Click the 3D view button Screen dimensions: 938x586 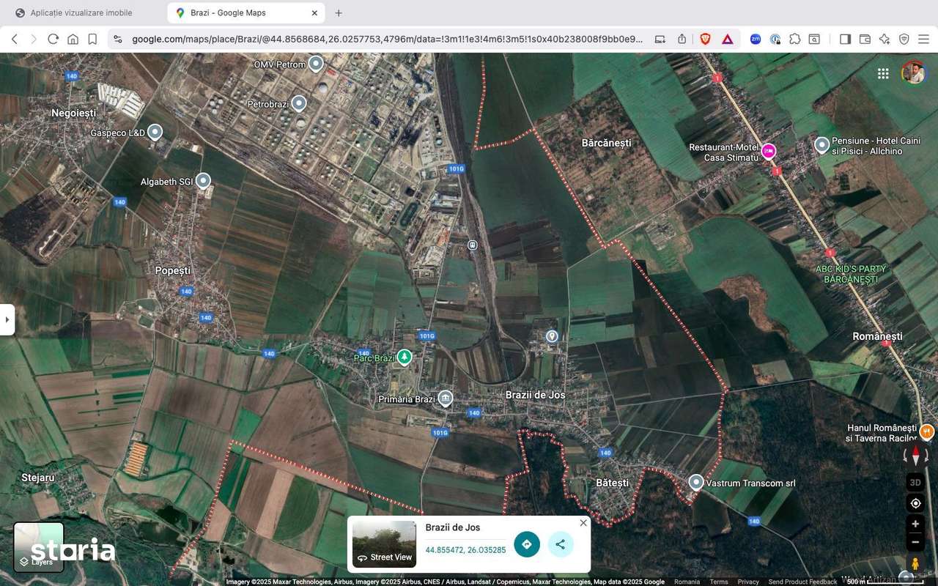(915, 482)
